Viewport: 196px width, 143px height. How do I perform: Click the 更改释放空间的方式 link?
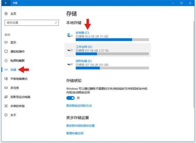click(x=79, y=106)
